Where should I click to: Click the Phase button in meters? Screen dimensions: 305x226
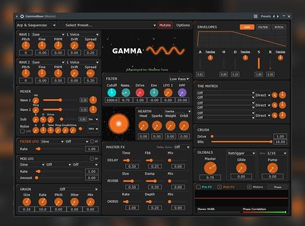pos(277,187)
